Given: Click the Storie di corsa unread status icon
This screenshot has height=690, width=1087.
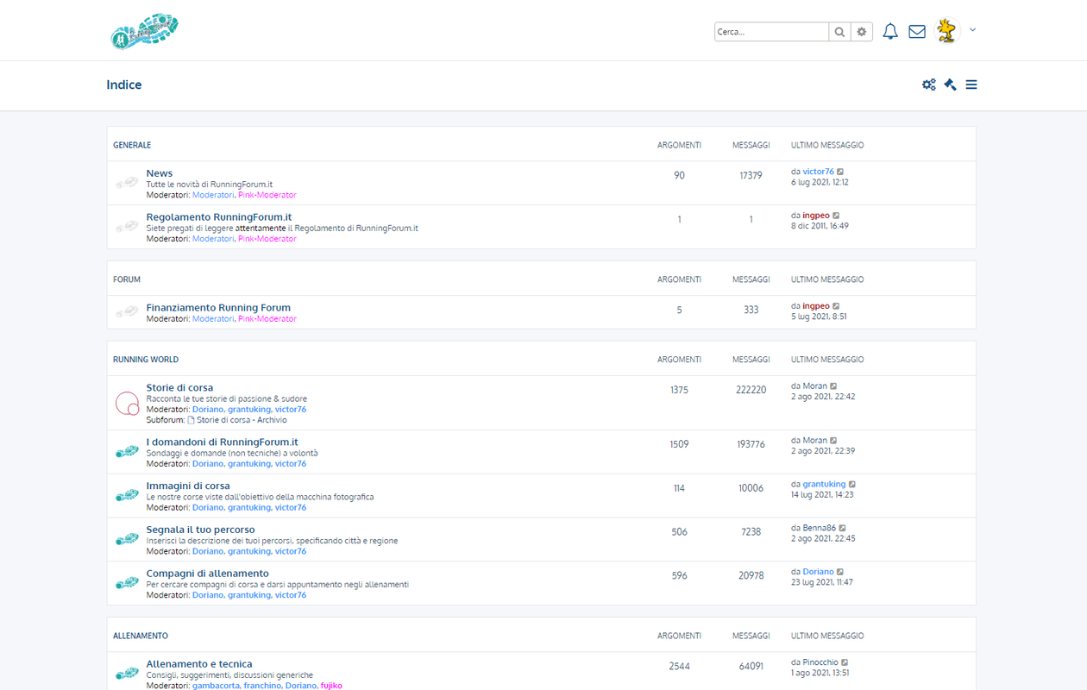Looking at the screenshot, I should click(127, 403).
